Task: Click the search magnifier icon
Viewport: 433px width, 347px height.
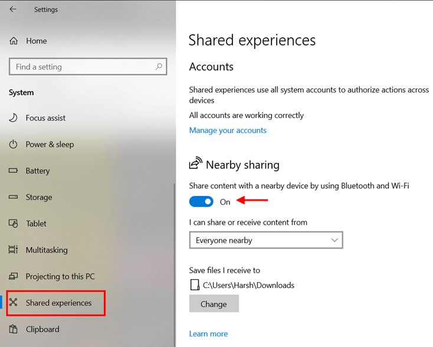Action: coord(159,67)
